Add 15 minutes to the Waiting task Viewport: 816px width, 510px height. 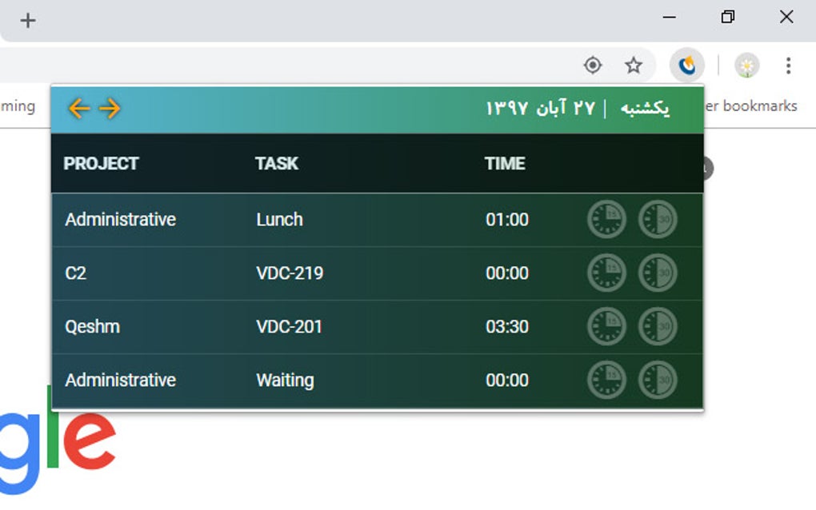pyautogui.click(x=606, y=380)
